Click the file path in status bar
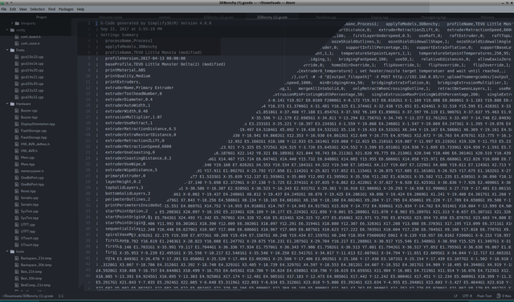Viewport: 514px width, 302px height. (x=27, y=296)
